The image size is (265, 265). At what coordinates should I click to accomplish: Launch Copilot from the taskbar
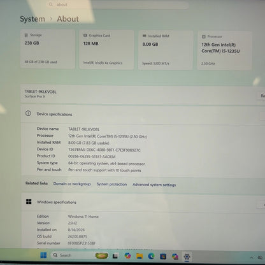coord(128,255)
